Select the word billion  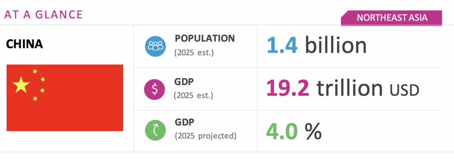pyautogui.click(x=336, y=45)
